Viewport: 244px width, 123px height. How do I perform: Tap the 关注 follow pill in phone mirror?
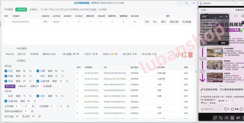click(x=236, y=16)
